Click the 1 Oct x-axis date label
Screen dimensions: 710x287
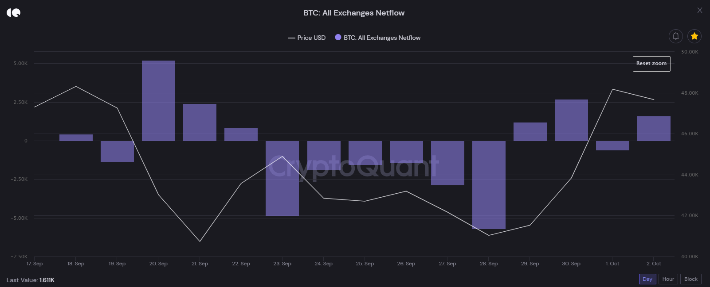[612, 264]
